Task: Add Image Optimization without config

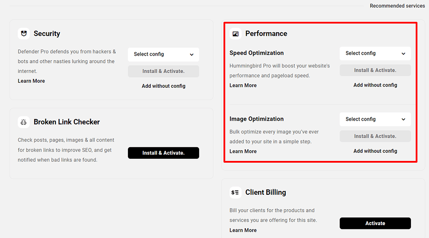Action: tap(375, 151)
